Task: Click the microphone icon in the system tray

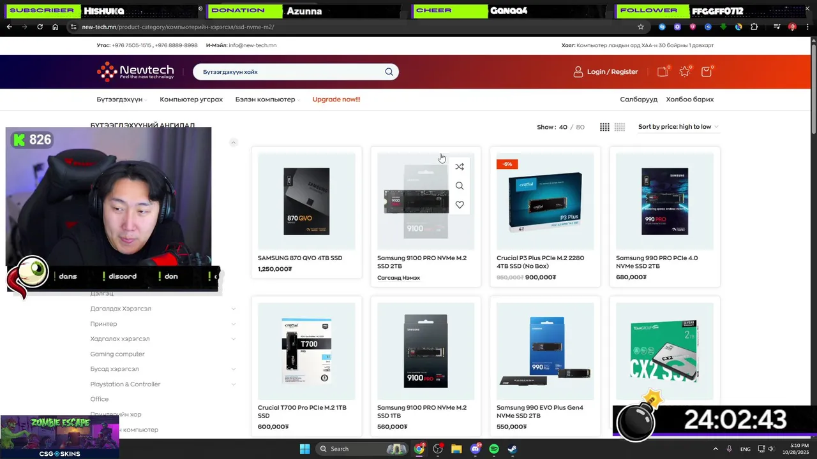Action: (x=729, y=449)
